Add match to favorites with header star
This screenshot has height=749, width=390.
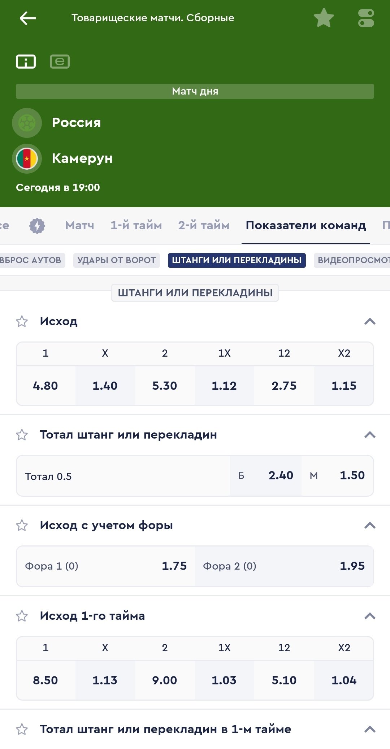[x=324, y=18]
